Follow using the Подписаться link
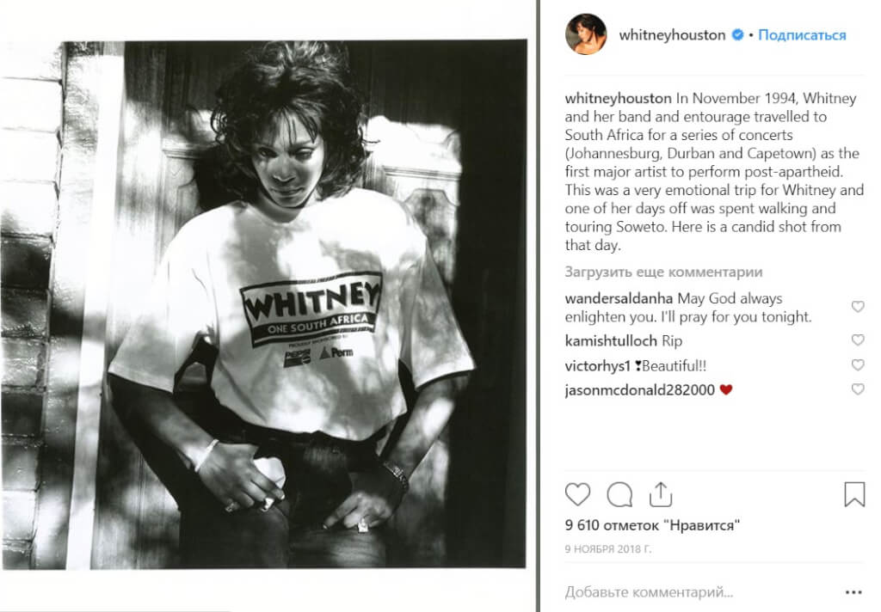 [x=802, y=34]
